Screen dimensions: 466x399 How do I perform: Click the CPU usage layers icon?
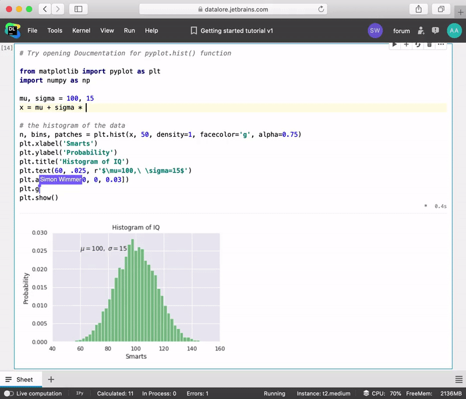(x=366, y=393)
